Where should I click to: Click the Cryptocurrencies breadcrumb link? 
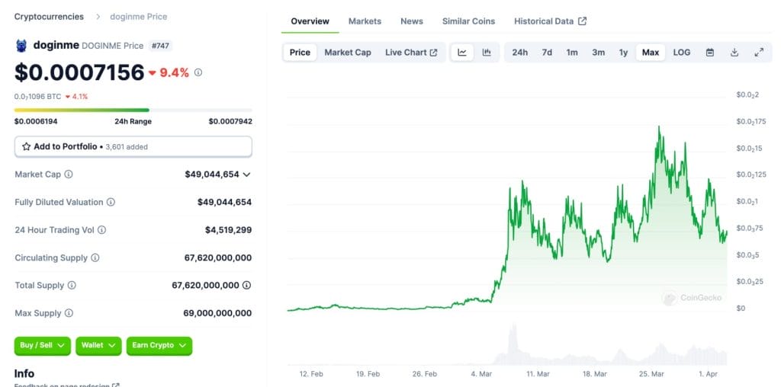(49, 16)
